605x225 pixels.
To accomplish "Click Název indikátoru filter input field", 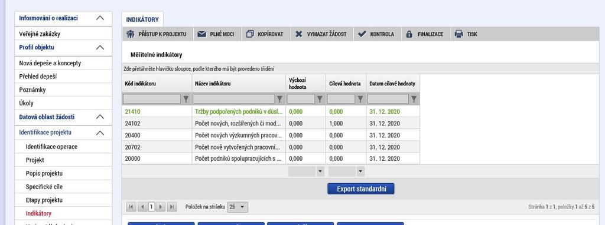I will point(234,99).
